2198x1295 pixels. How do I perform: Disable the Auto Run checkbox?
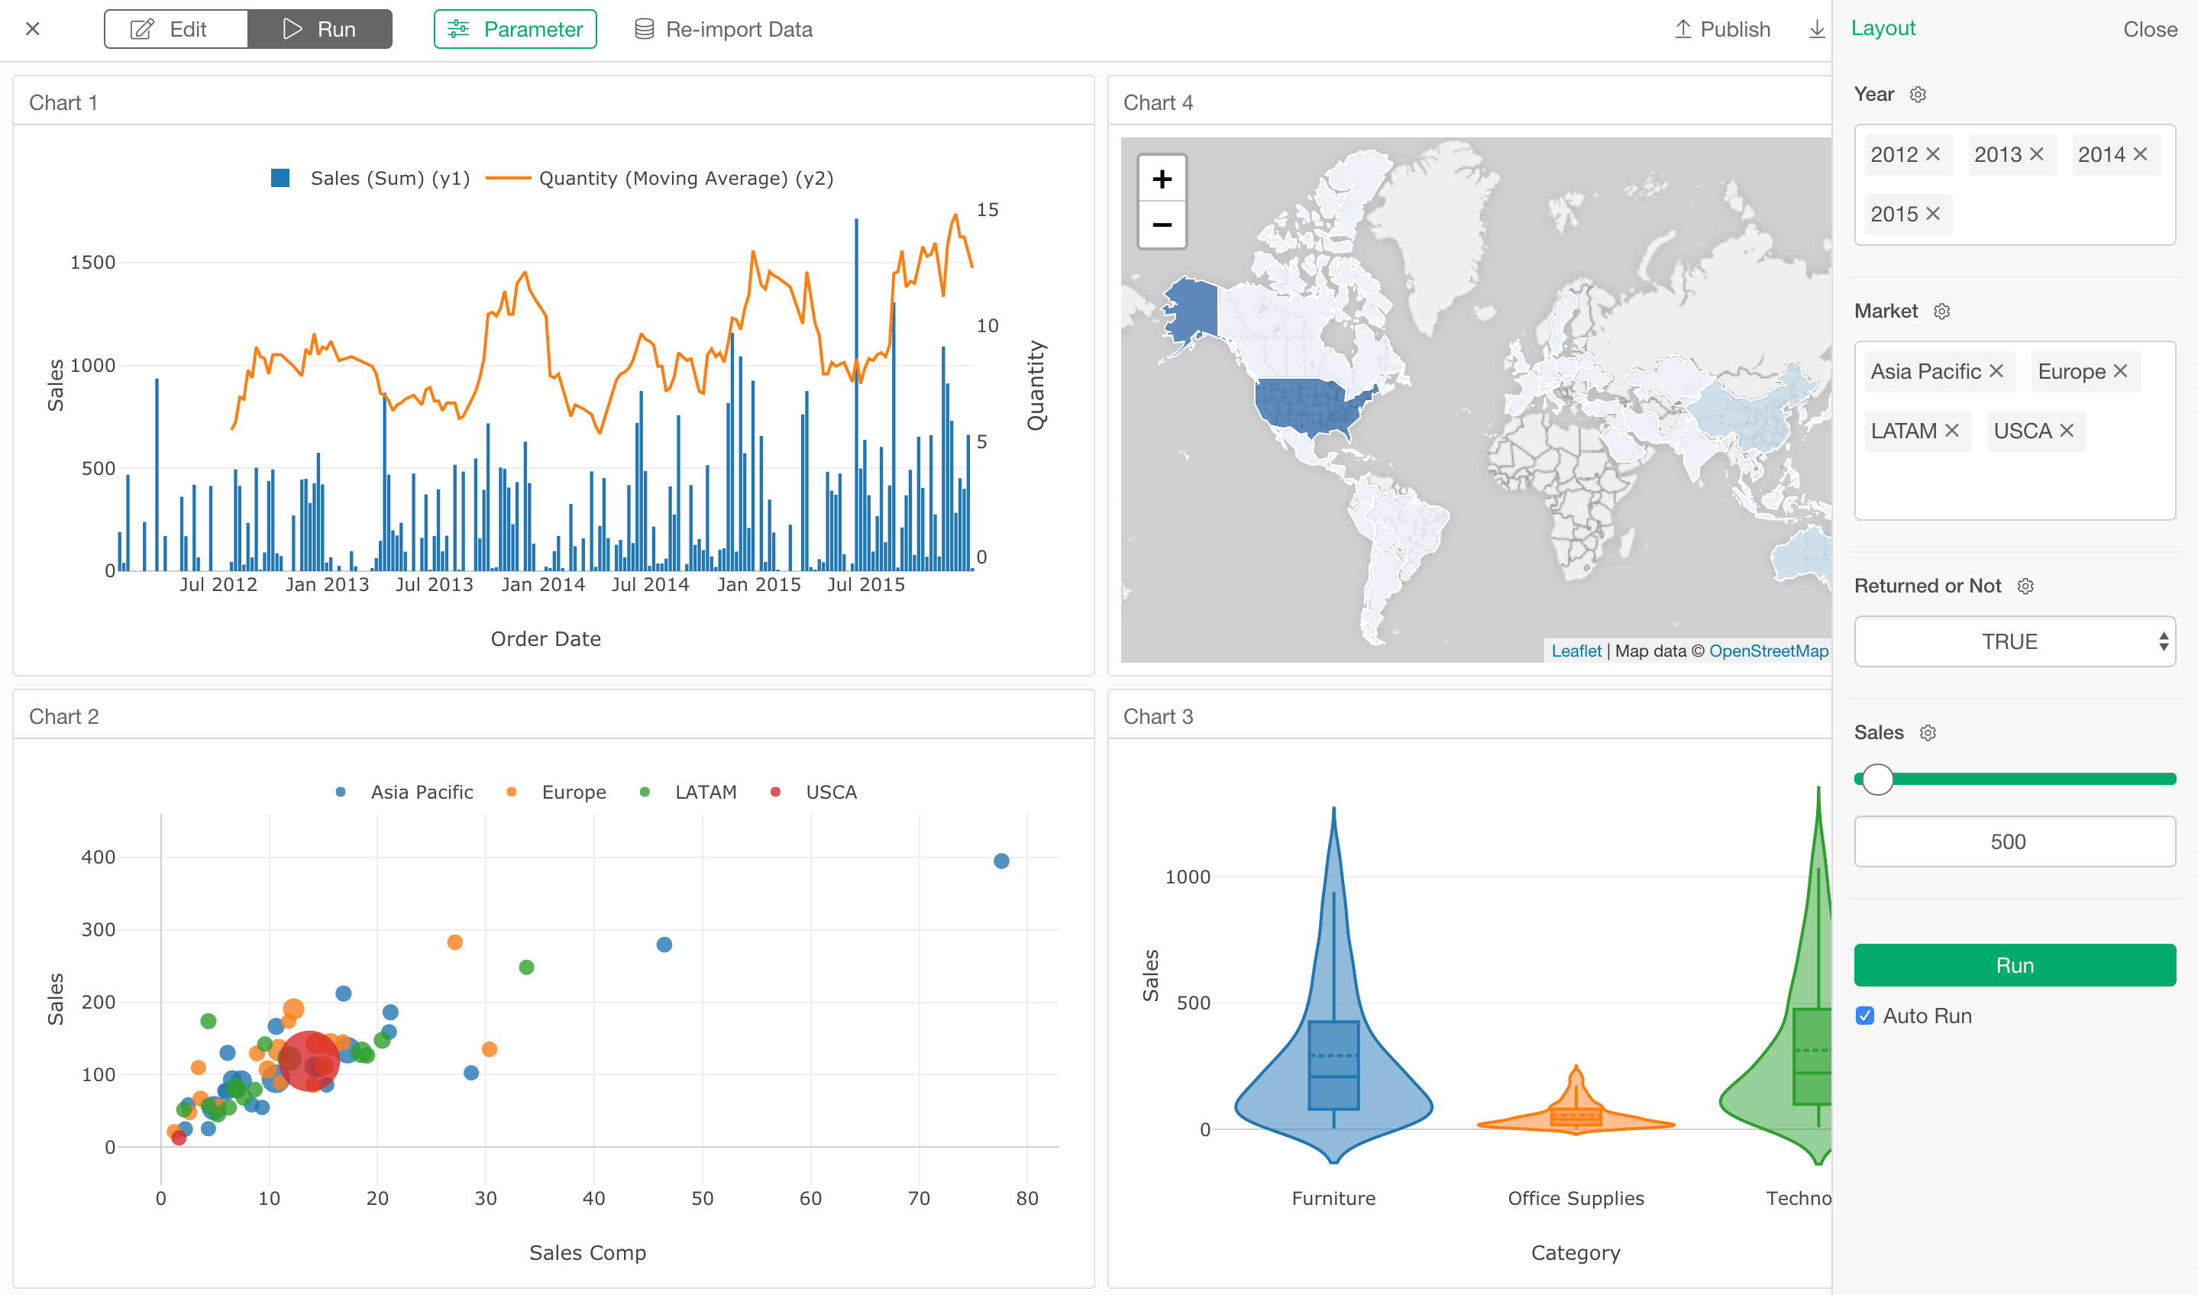1865,1015
